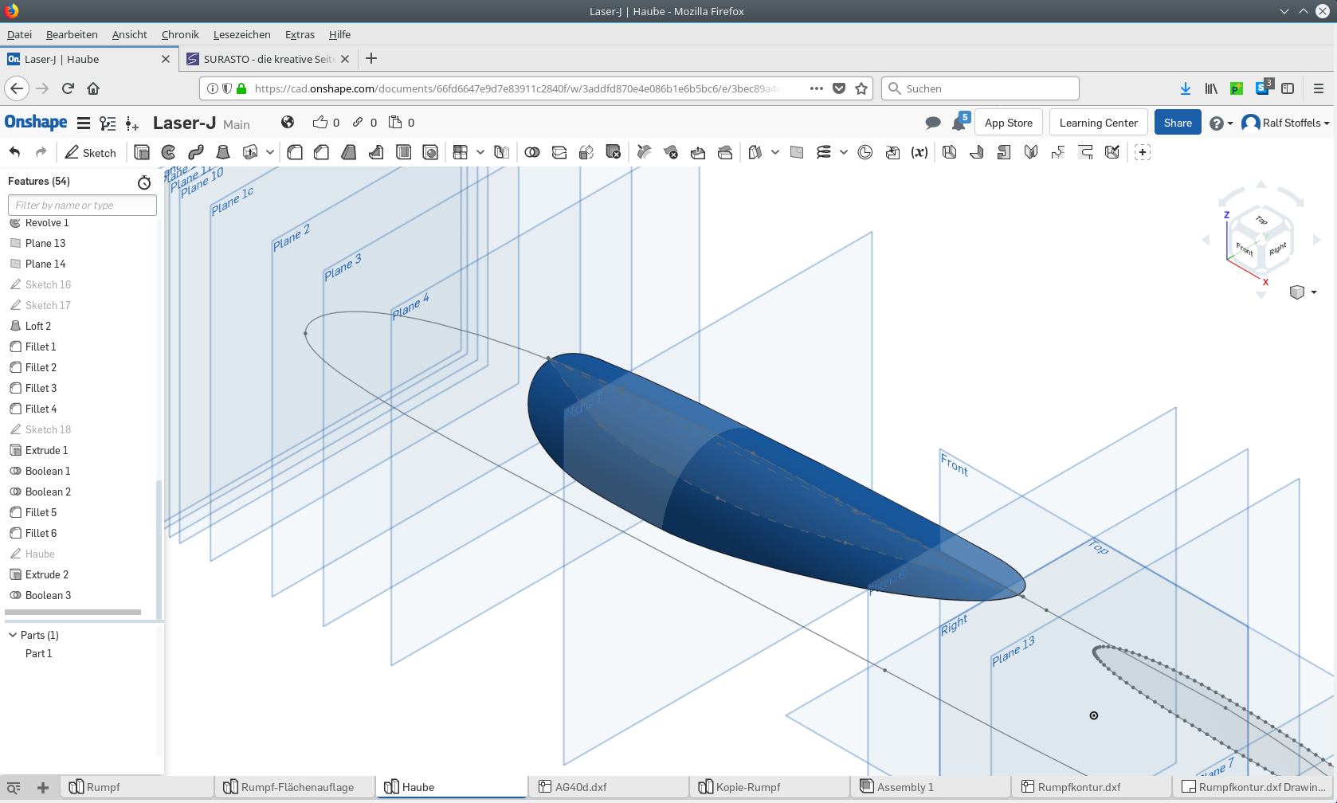Viewport: 1337px width, 803px height.
Task: Pick the Loft tool in the toolbar
Action: click(223, 152)
